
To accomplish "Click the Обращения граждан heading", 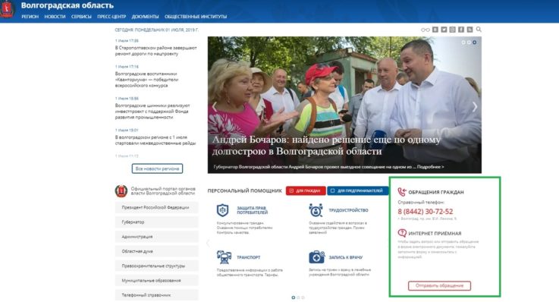I will 436,192.
